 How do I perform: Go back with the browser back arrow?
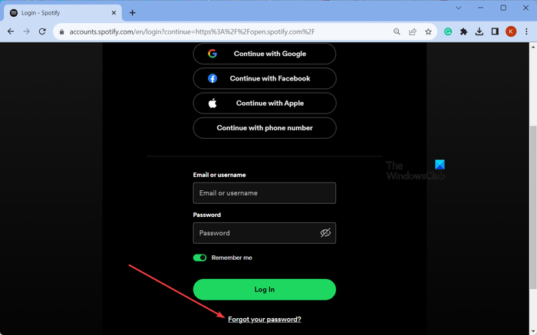pos(11,31)
